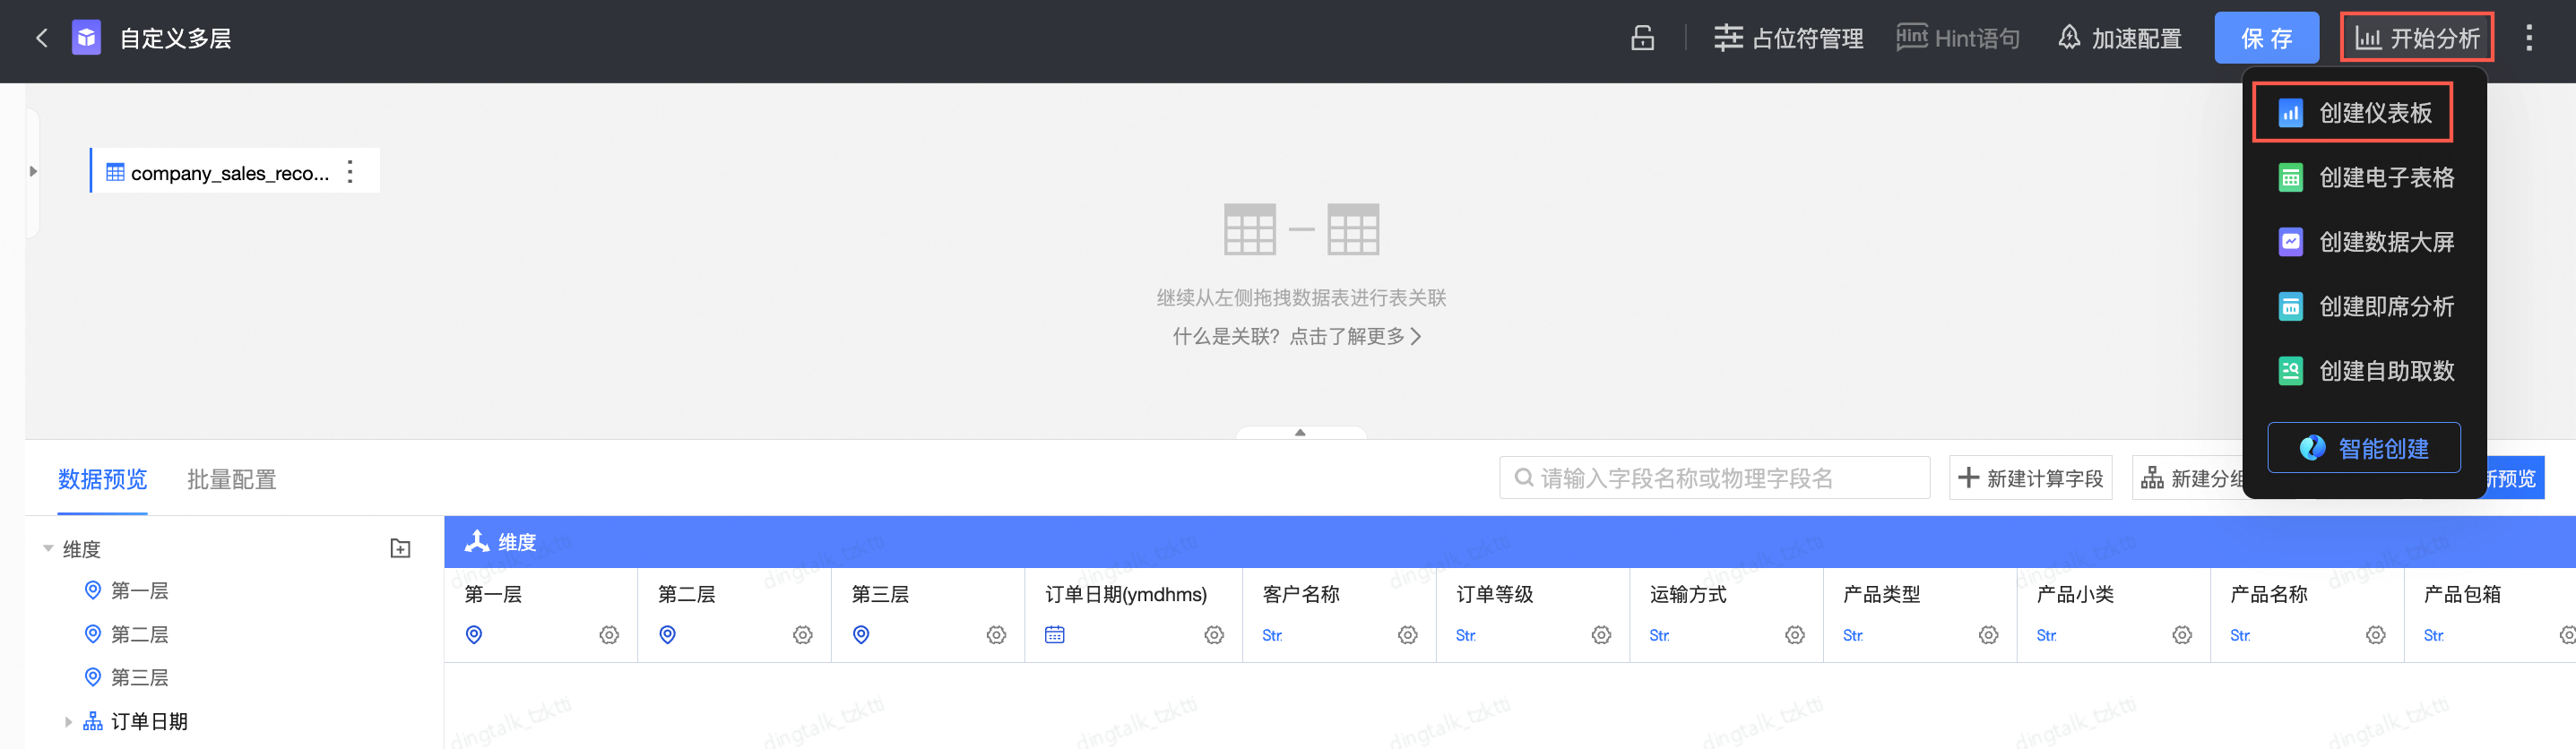Click the new folder icon beside 维度

coord(400,549)
